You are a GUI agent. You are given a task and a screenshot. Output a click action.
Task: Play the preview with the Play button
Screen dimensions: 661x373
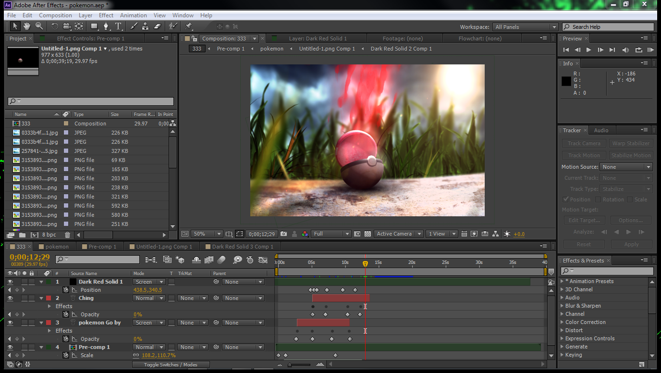[589, 50]
